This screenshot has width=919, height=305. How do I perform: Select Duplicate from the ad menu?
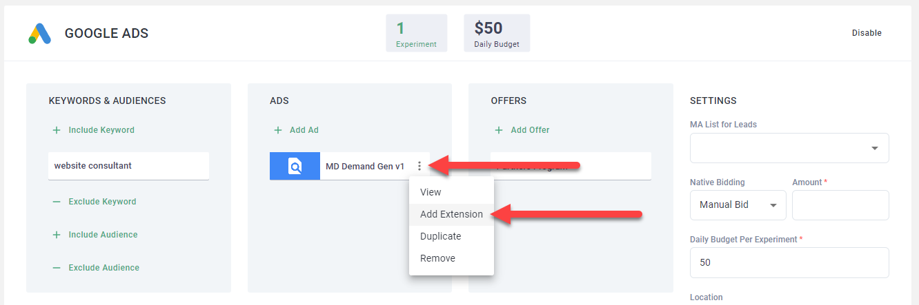[440, 236]
